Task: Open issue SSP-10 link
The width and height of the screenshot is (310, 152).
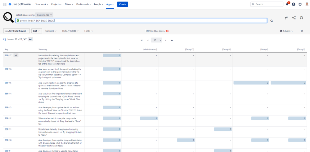Action: point(8,140)
